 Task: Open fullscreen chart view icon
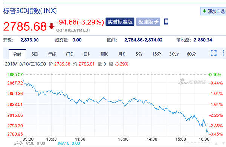pyautogui.click(x=214, y=53)
